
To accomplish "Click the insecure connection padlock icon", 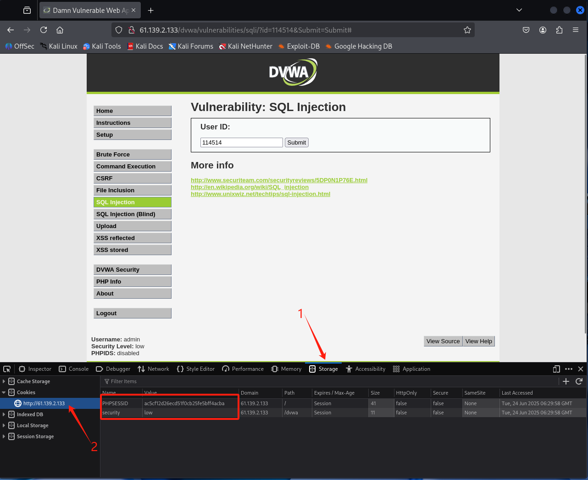I will click(131, 30).
